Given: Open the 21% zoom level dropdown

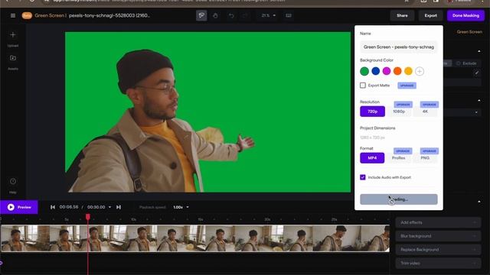Looking at the screenshot, I should (269, 15).
